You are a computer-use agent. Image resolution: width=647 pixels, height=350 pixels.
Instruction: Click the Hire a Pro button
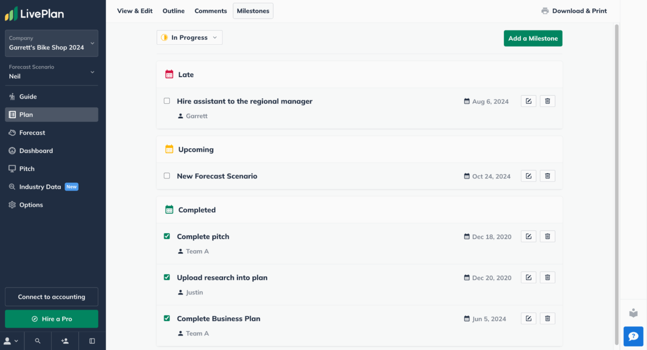tap(52, 319)
